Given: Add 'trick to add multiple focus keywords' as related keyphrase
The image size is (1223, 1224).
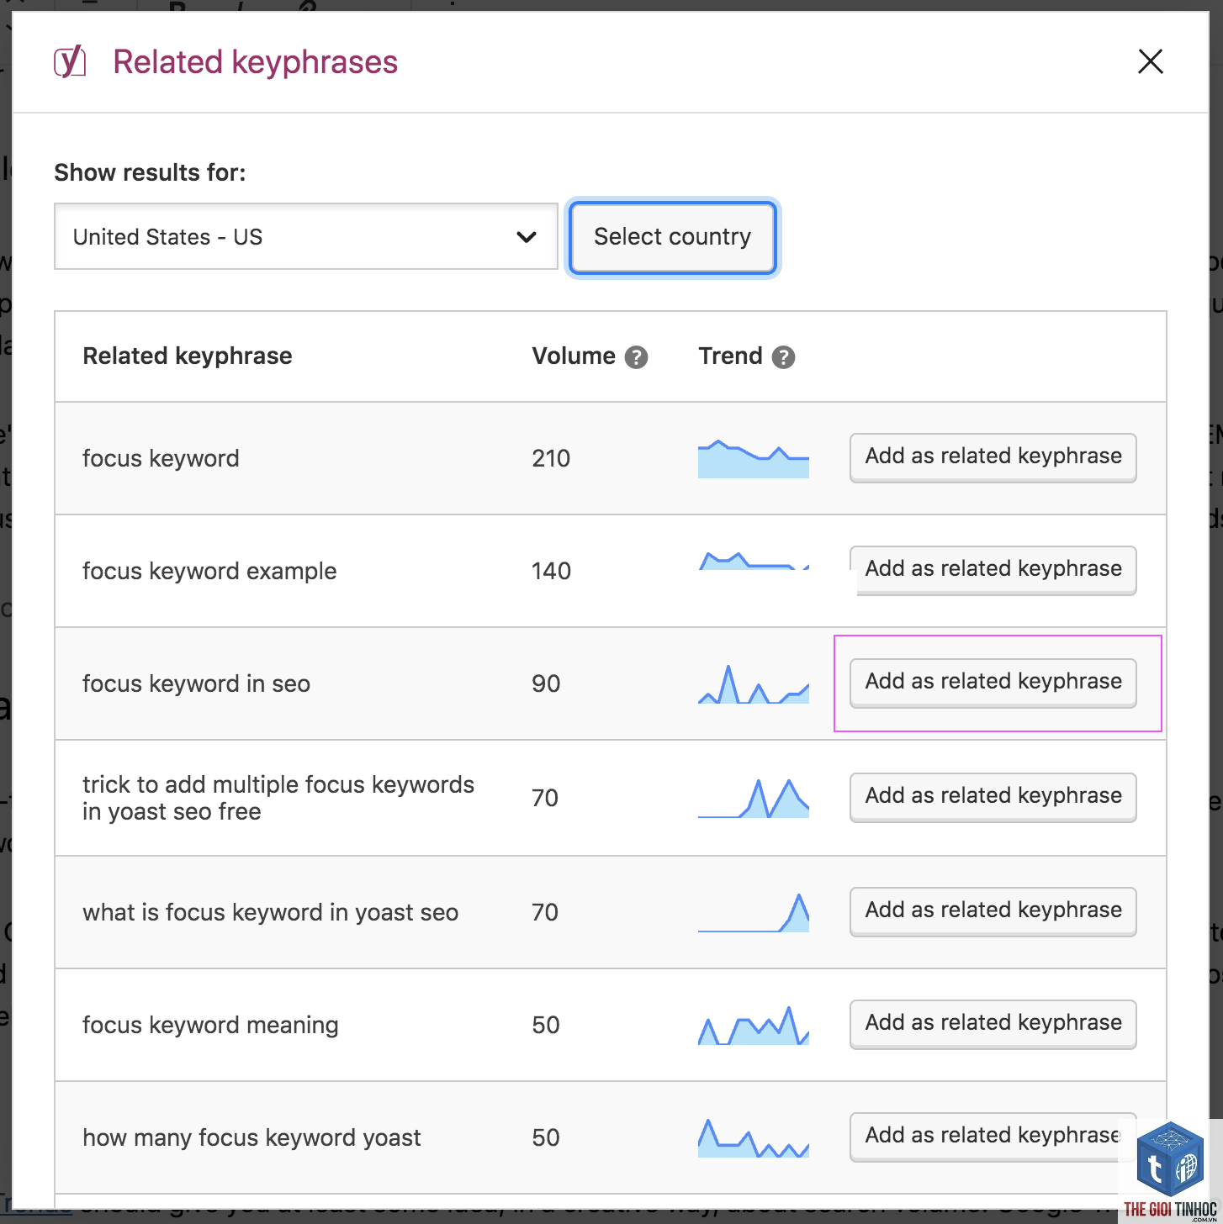Looking at the screenshot, I should (x=993, y=796).
